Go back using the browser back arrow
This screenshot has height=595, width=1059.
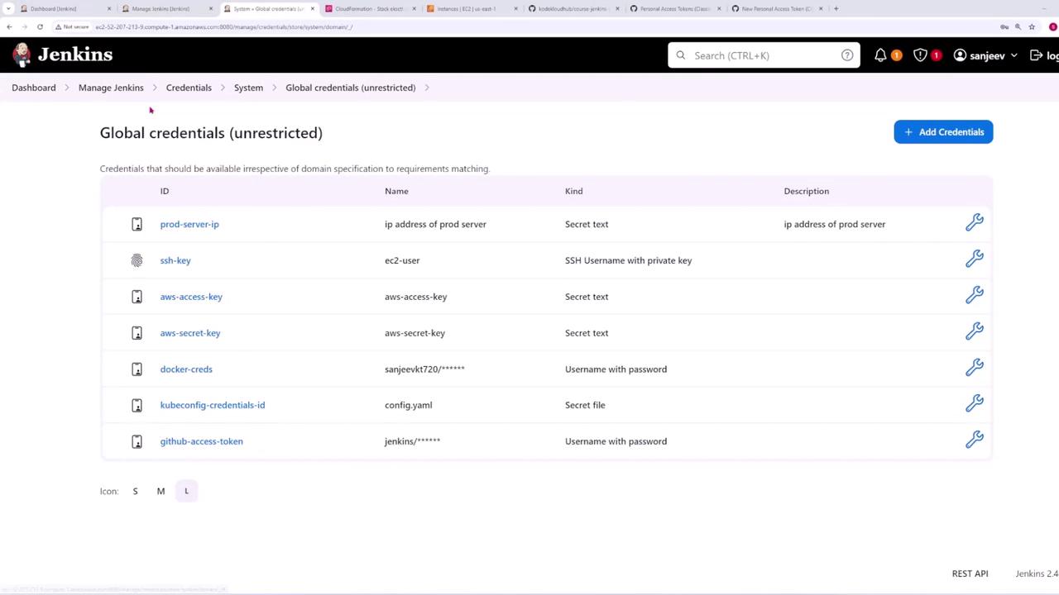pyautogui.click(x=9, y=26)
